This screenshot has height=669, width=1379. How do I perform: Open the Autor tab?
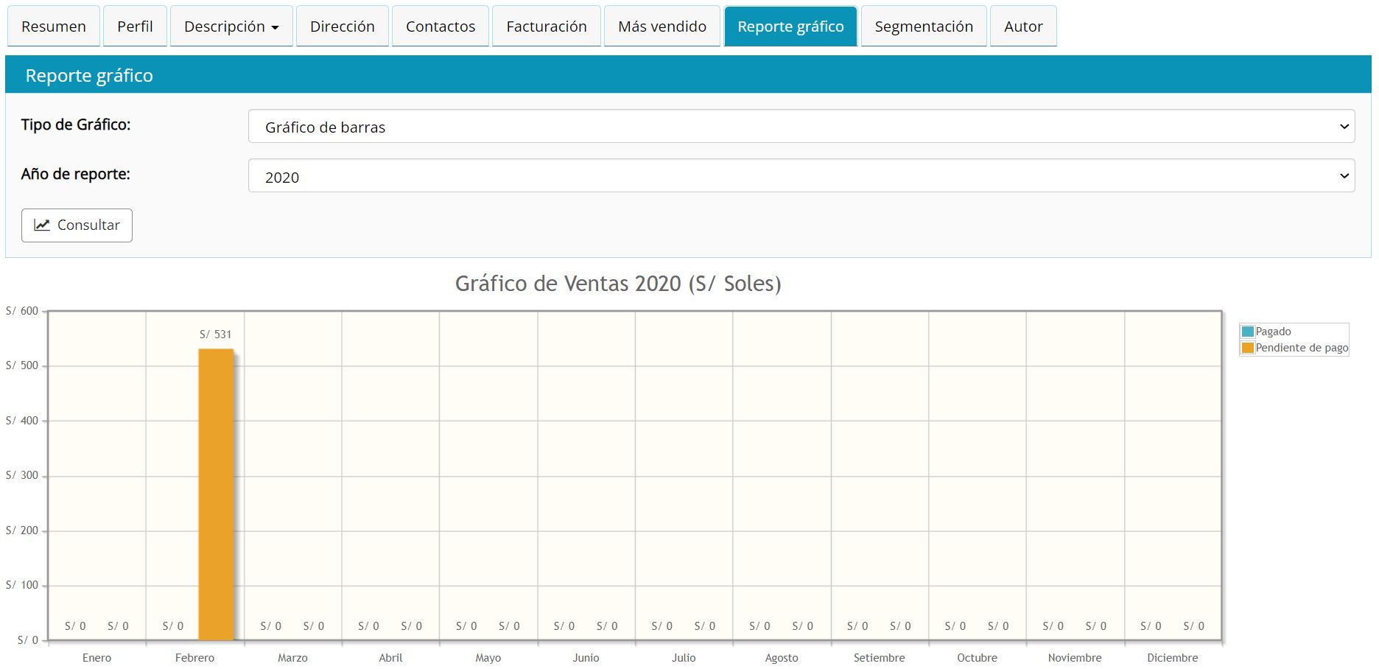point(1022,27)
